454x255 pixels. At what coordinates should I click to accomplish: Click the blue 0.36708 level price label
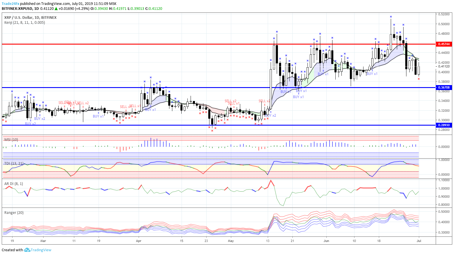(x=444, y=87)
